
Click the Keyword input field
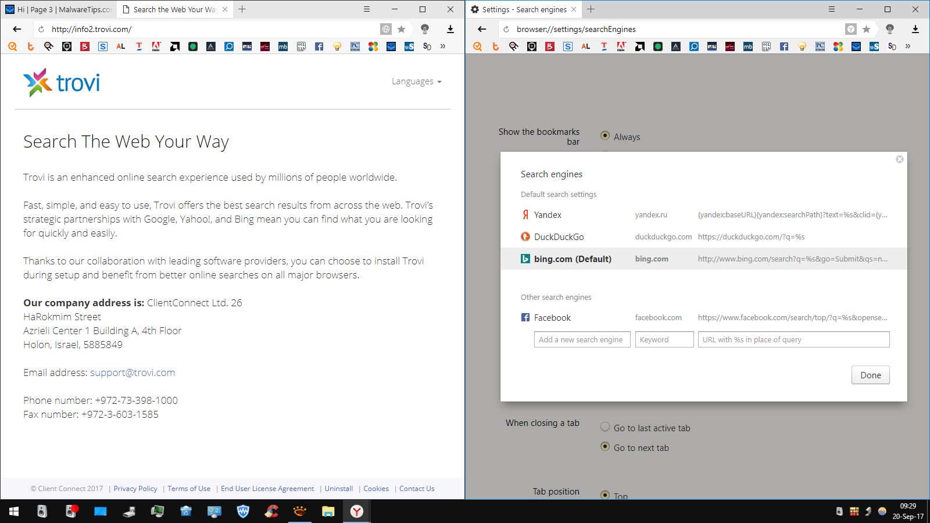(x=664, y=339)
